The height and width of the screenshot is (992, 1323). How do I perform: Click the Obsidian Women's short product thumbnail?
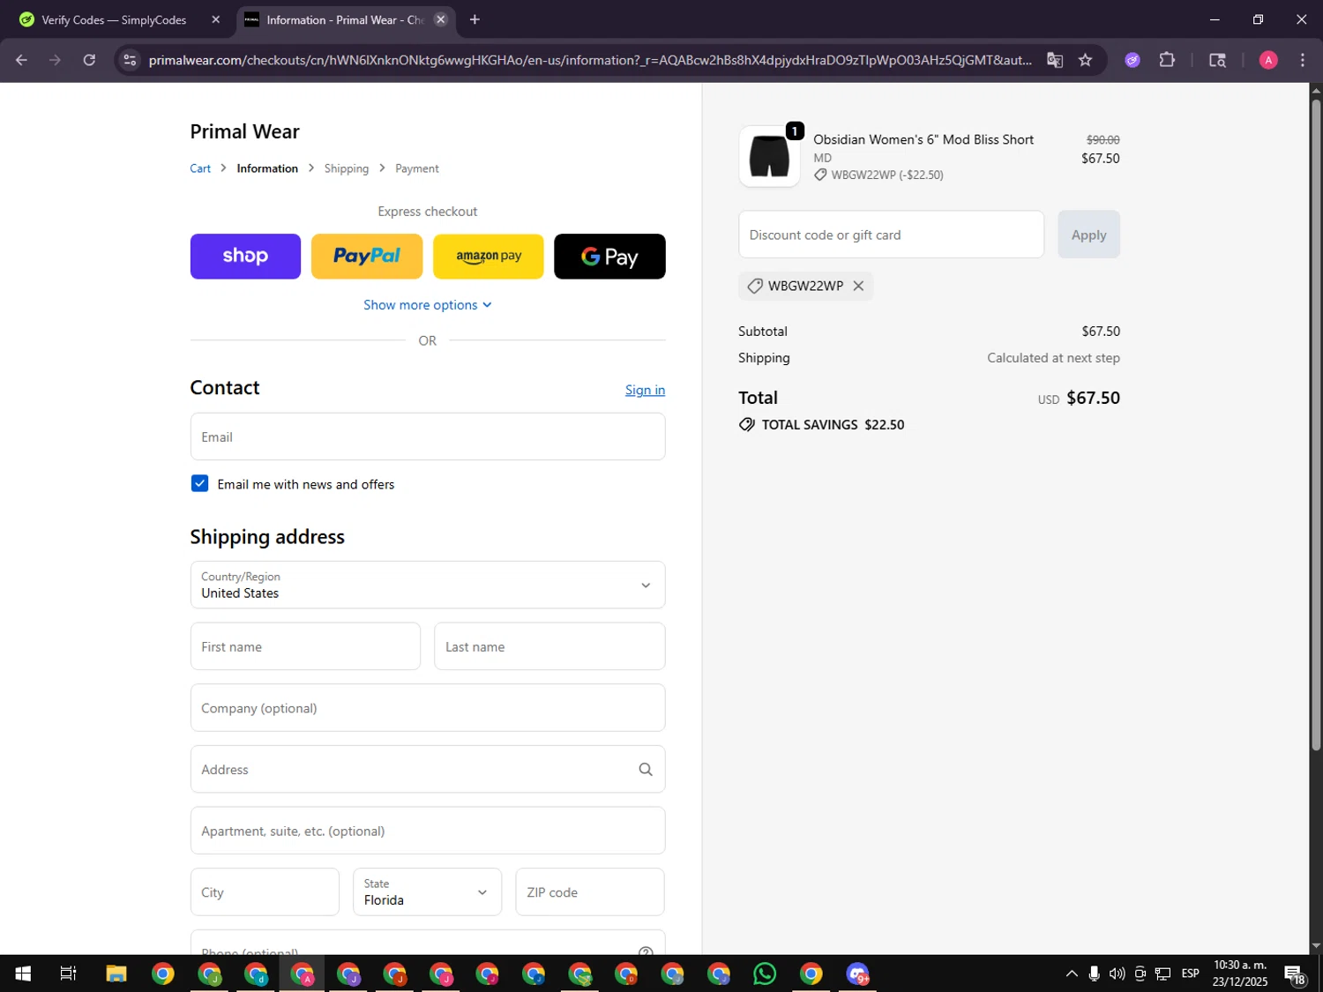click(769, 157)
